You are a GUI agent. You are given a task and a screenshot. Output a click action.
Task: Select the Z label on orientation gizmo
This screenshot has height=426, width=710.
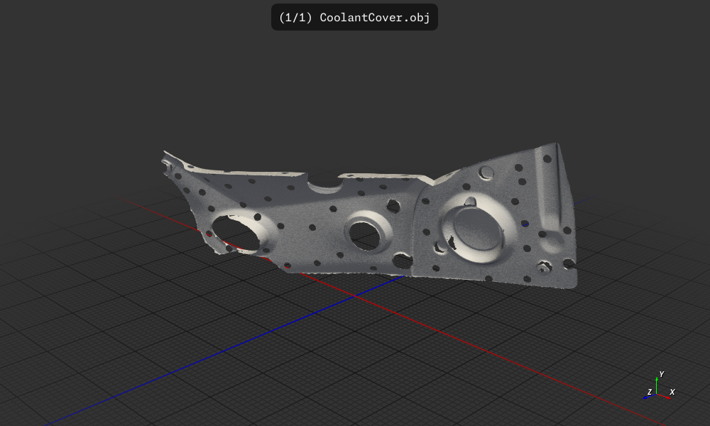[650, 392]
